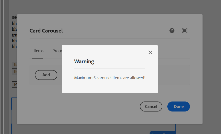Close the Warning dialog with X
Image resolution: width=221 pixels, height=134 pixels.
150,52
